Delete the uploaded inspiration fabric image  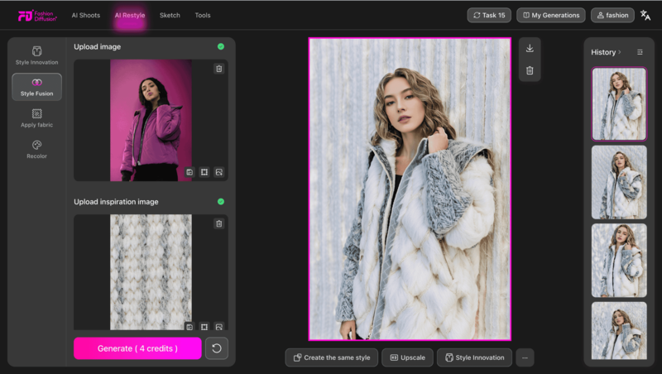point(218,223)
